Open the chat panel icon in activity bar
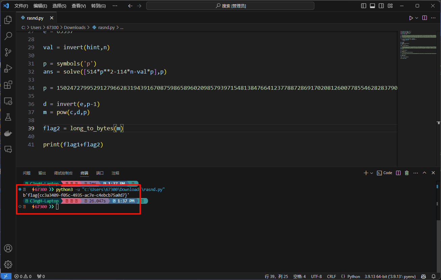 pos(8,149)
